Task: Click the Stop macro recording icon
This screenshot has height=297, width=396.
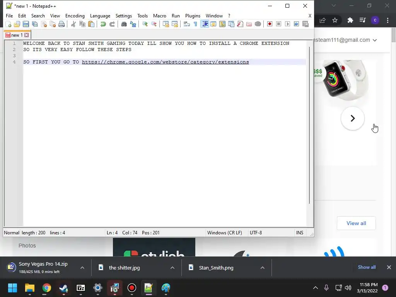Action: 278,24
